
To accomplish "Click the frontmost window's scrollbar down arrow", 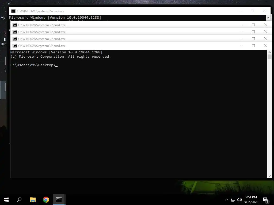I will coord(269,176).
